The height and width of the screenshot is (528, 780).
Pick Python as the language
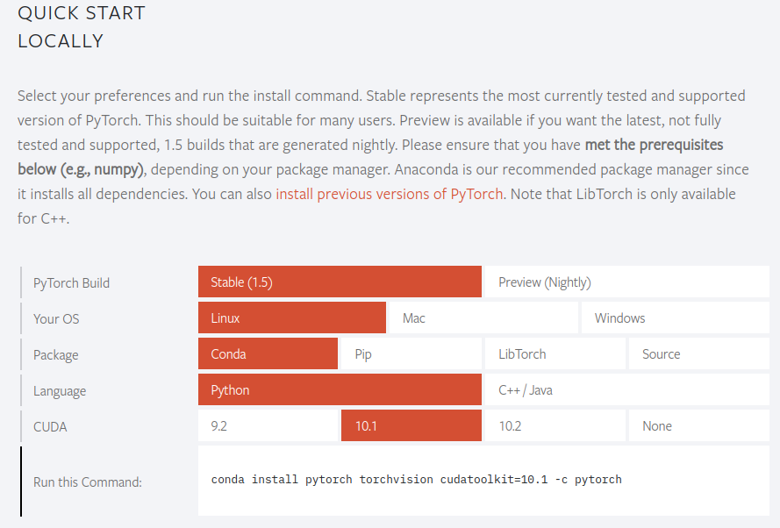(340, 390)
